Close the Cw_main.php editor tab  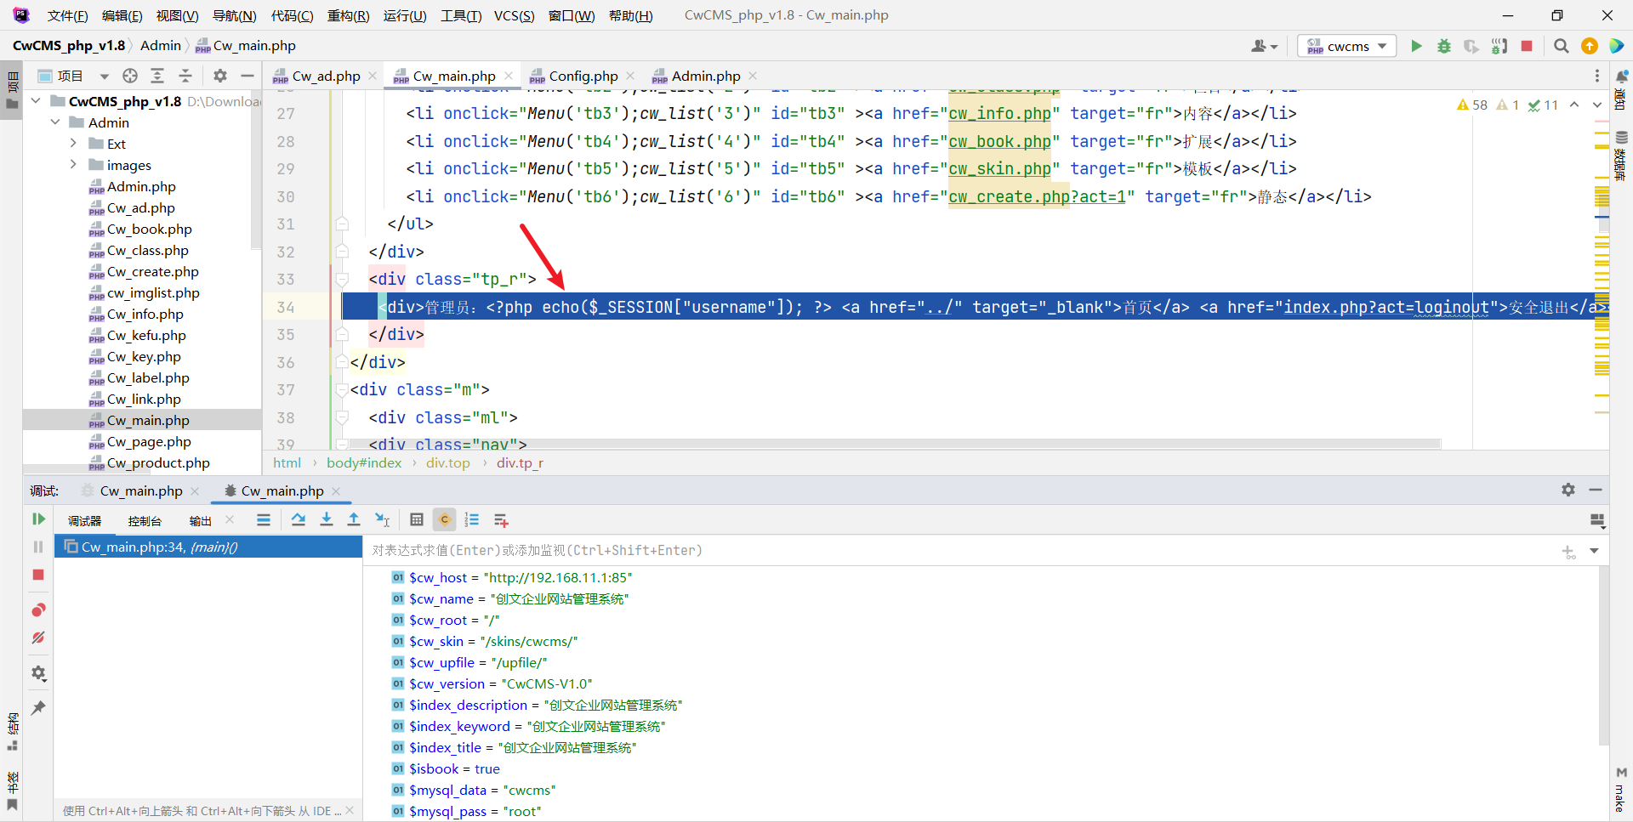[509, 76]
